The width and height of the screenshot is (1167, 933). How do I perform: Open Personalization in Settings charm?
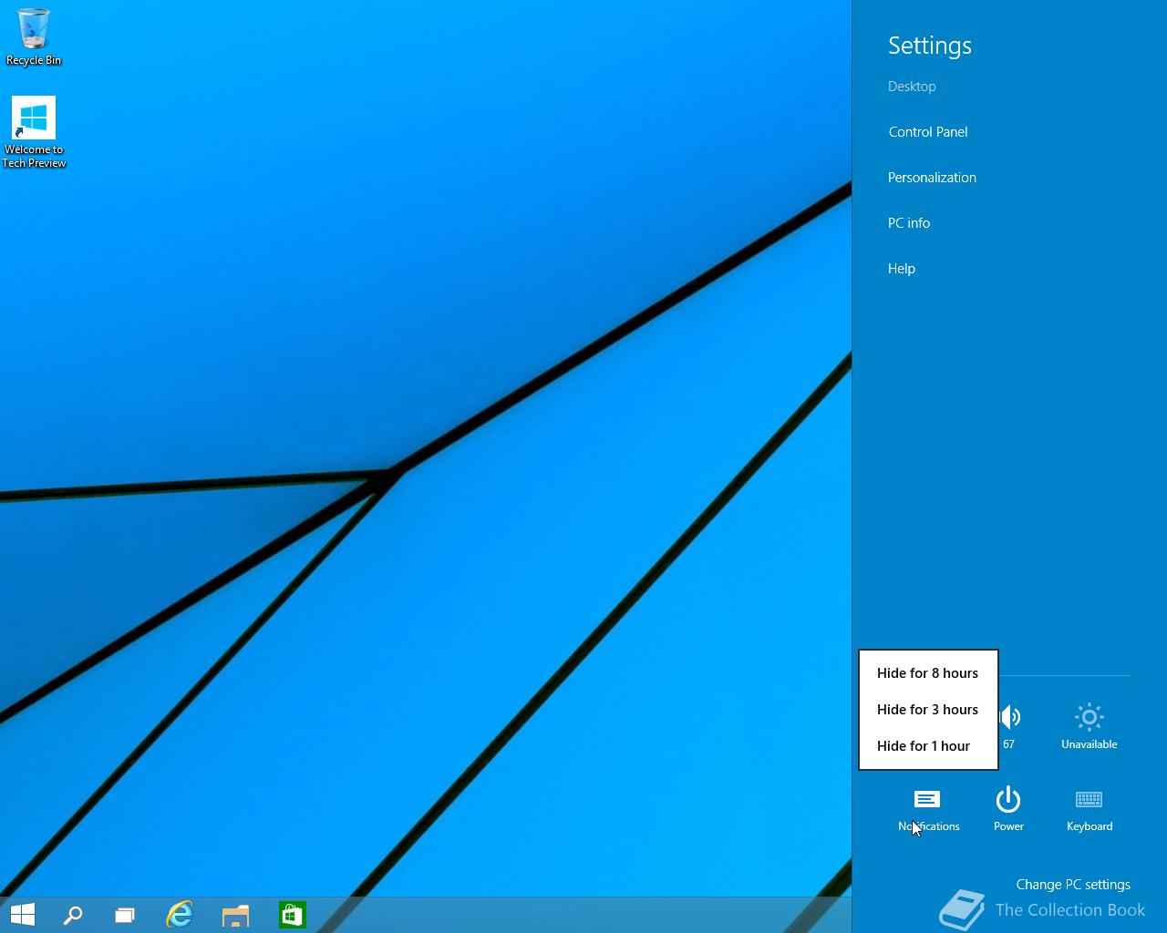[932, 178]
